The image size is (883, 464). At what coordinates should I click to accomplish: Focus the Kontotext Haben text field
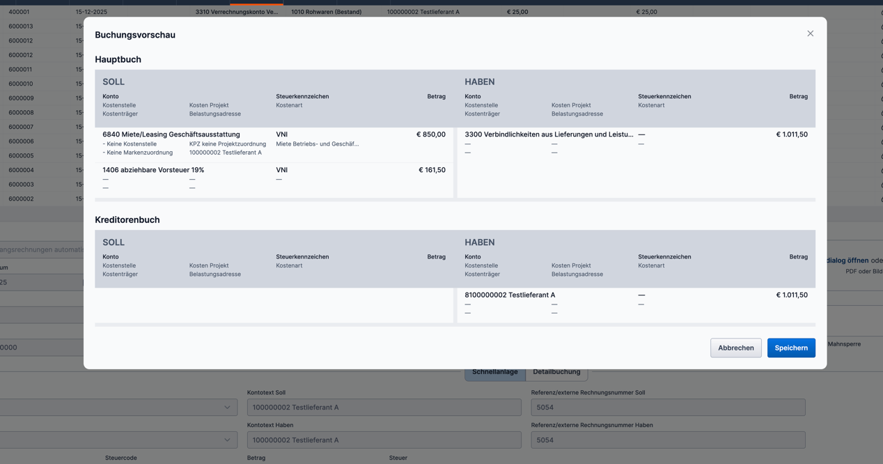[384, 440]
